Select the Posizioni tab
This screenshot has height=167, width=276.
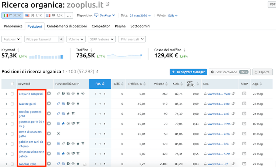click(x=35, y=26)
